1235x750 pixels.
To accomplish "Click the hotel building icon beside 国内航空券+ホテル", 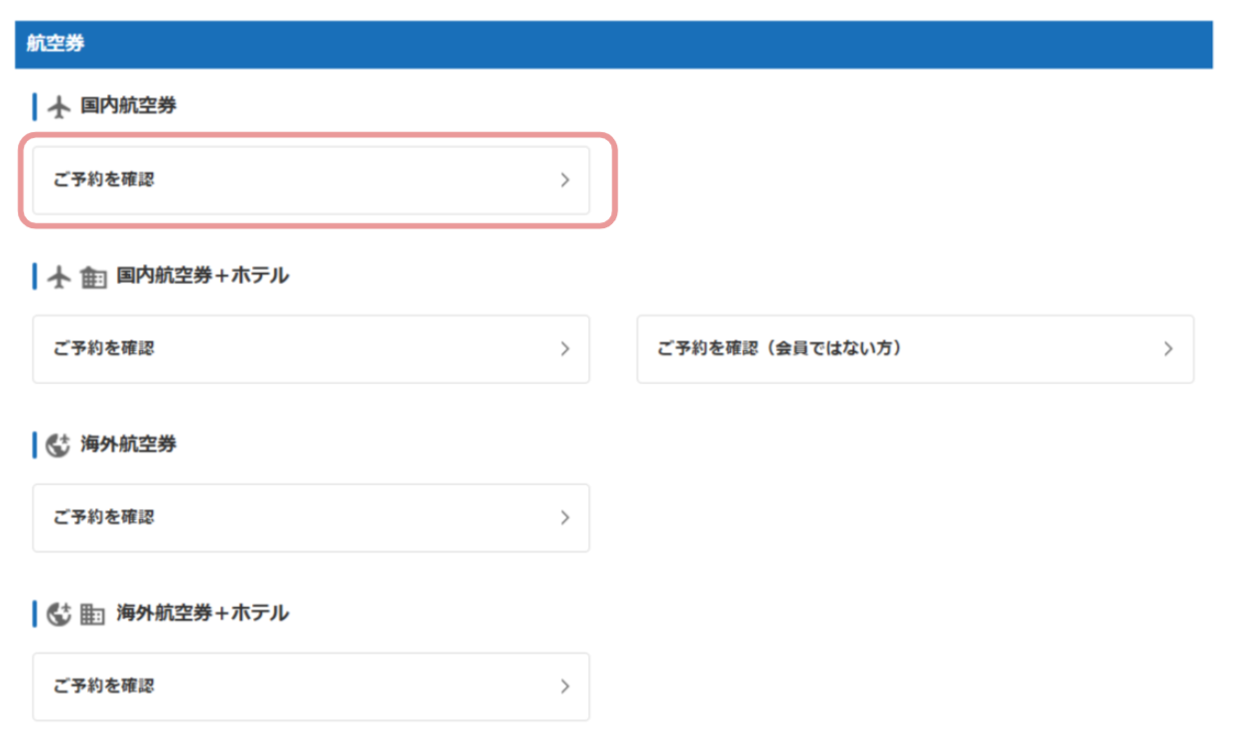I will coord(93,277).
